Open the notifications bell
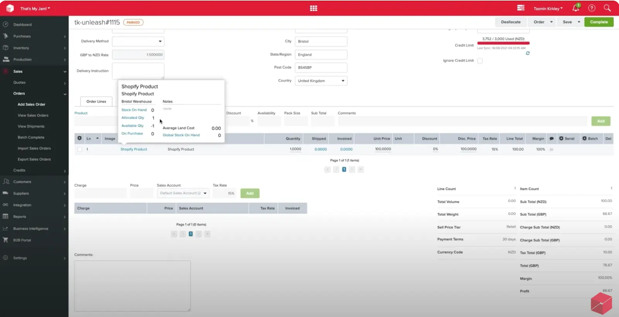The width and height of the screenshot is (619, 317). [576, 8]
